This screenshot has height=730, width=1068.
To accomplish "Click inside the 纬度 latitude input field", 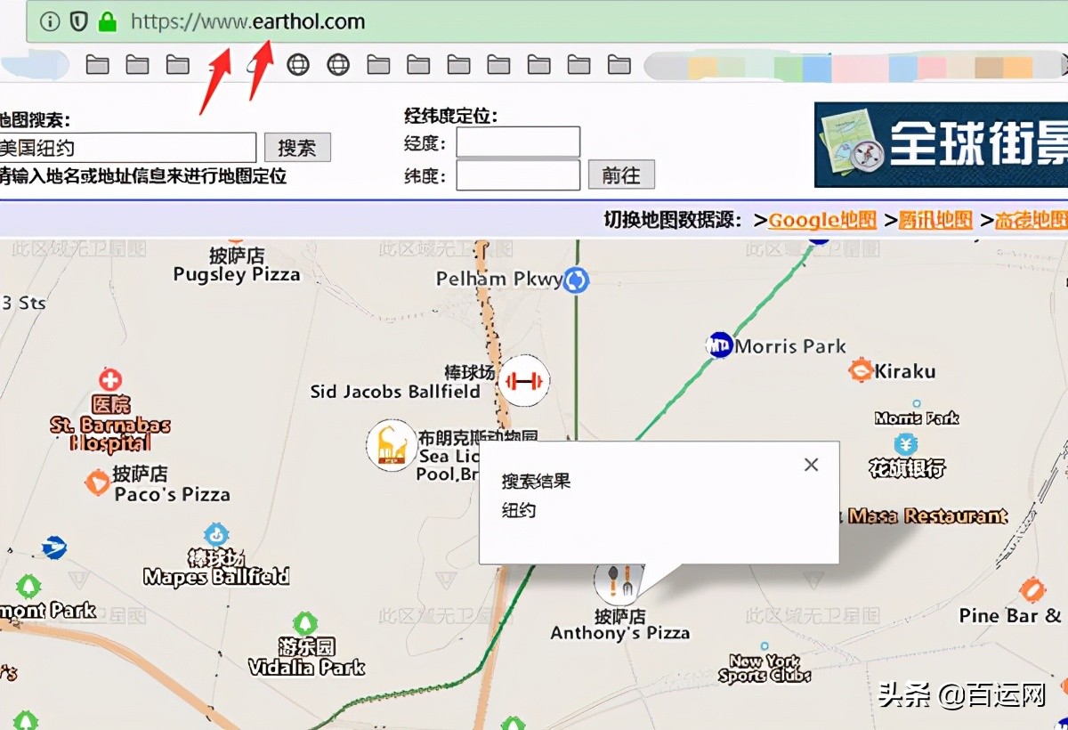I will tap(517, 174).
